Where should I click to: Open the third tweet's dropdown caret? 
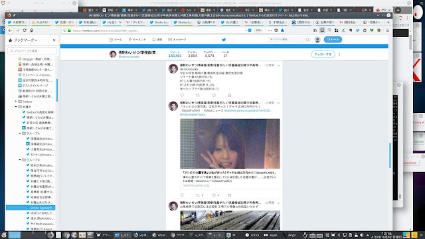(278, 202)
